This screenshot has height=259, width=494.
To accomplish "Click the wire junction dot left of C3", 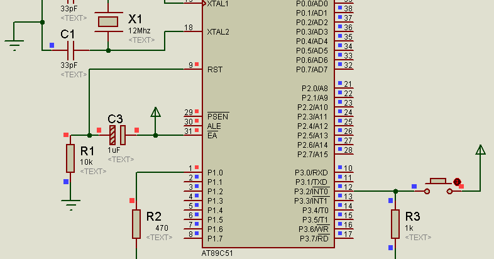I will pyautogui.click(x=89, y=136).
